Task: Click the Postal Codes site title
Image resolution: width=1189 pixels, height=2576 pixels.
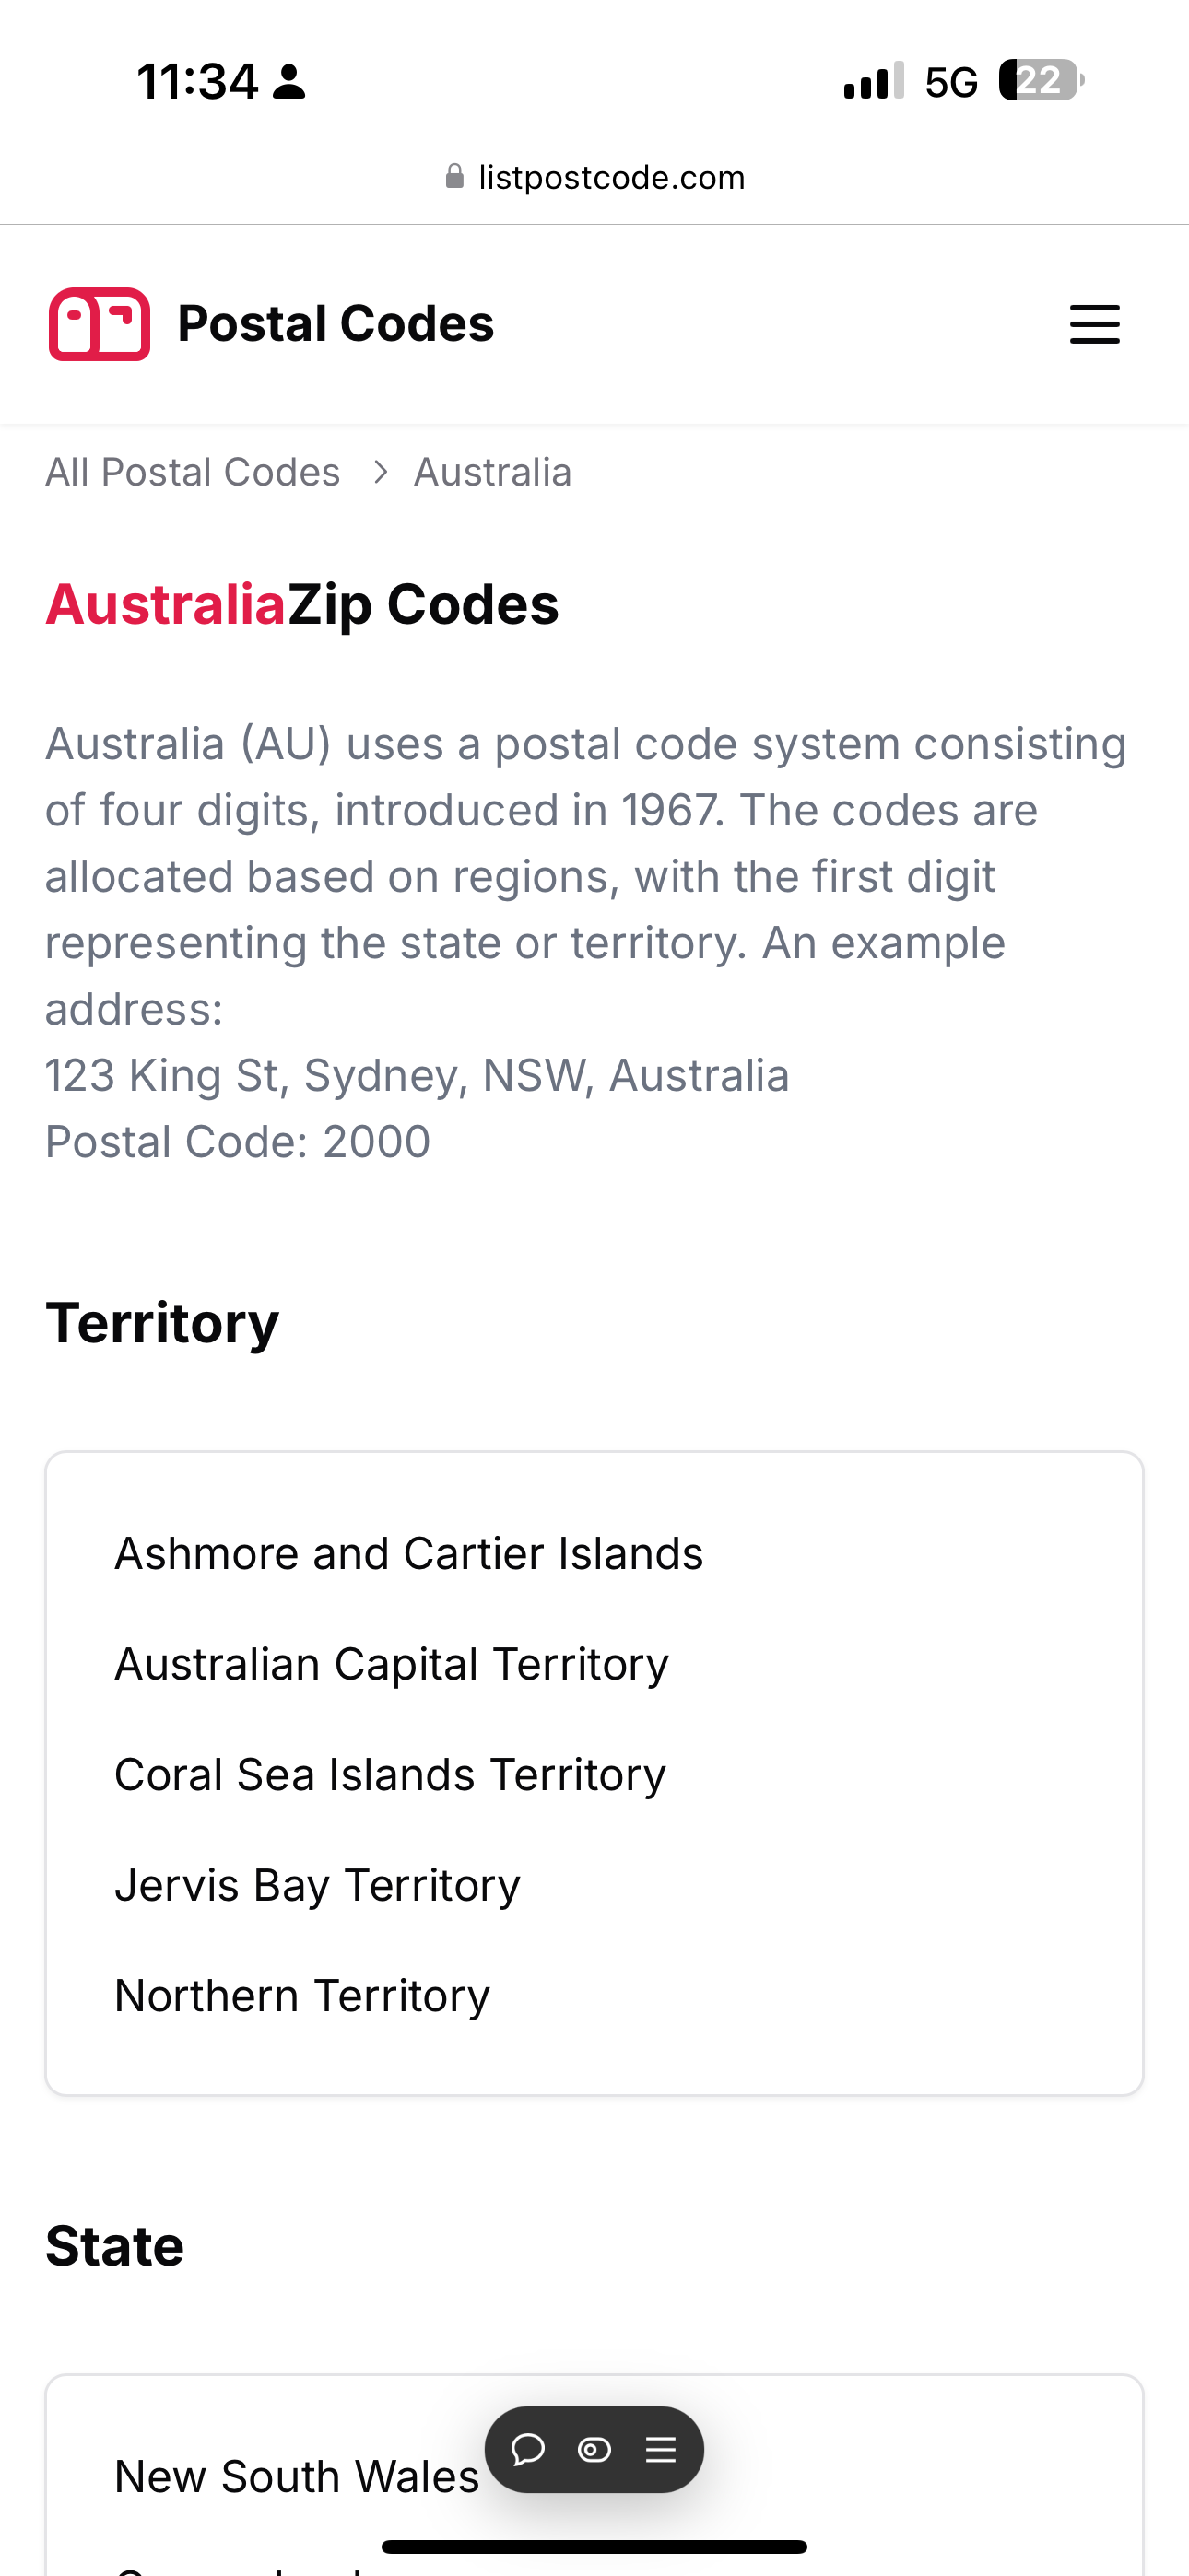Action: tap(336, 324)
